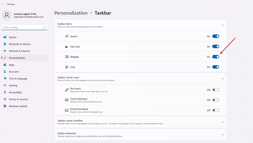253x143 pixels.
Task: Click the Bluetooth & devices icon
Action: tap(5, 44)
